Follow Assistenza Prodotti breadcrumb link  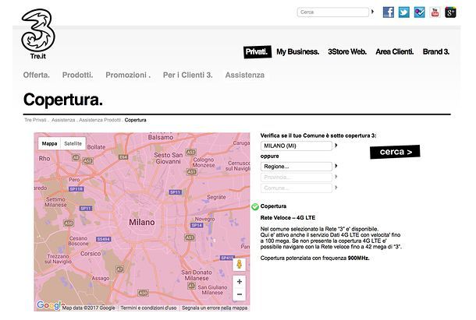point(100,120)
